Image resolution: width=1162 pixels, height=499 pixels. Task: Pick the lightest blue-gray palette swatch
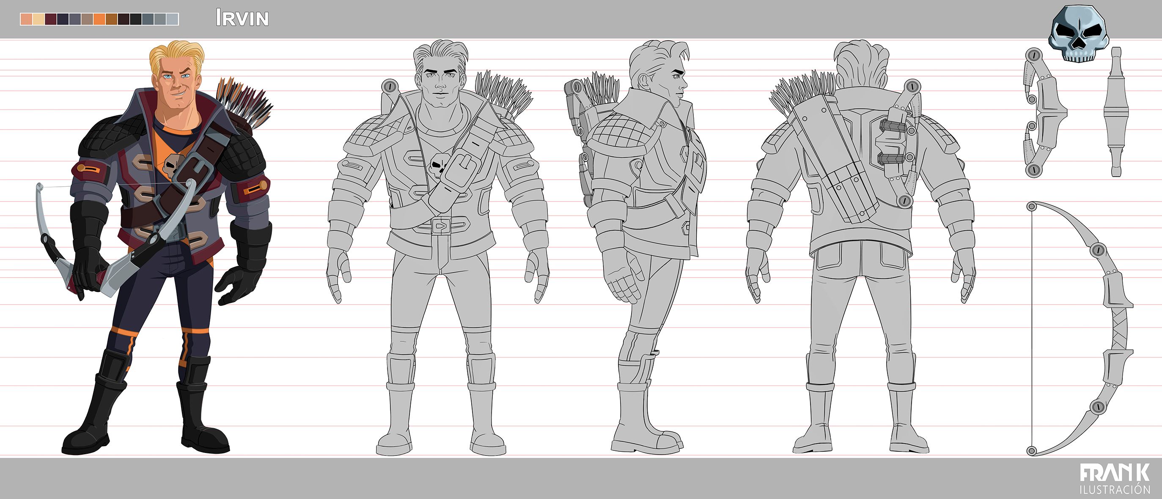point(172,19)
